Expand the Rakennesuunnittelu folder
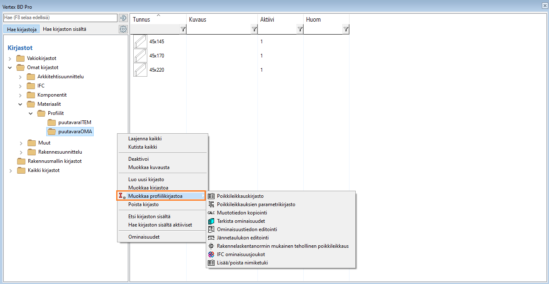Screen dimensions: 549x284 tap(21, 152)
